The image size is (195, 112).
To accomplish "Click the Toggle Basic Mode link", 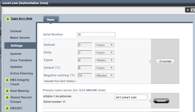I will pos(21,19).
